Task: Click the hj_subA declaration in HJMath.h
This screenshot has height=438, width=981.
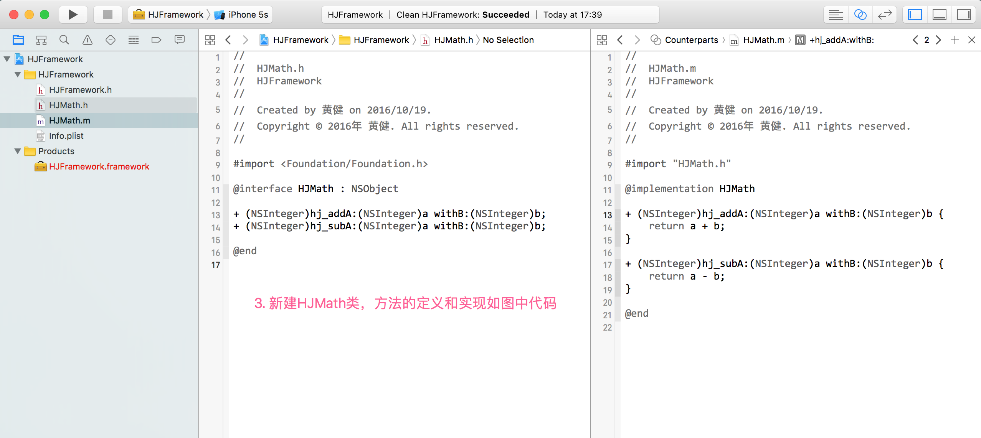Action: tap(389, 226)
